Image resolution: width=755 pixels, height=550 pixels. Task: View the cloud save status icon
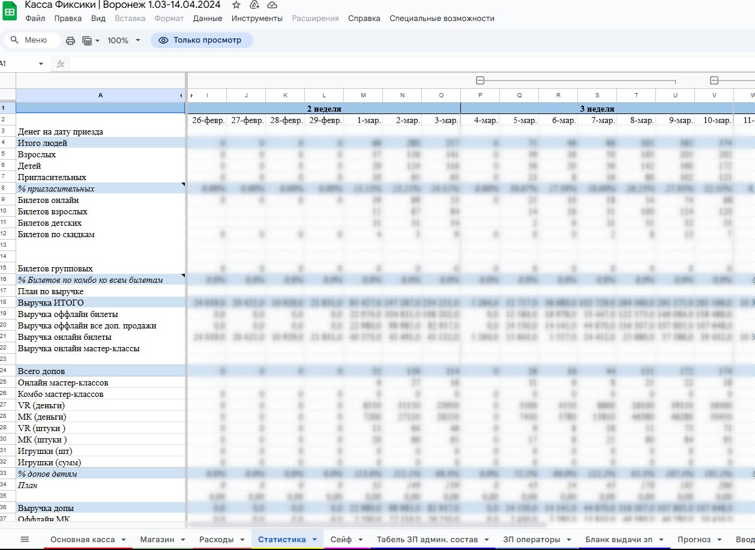point(272,5)
